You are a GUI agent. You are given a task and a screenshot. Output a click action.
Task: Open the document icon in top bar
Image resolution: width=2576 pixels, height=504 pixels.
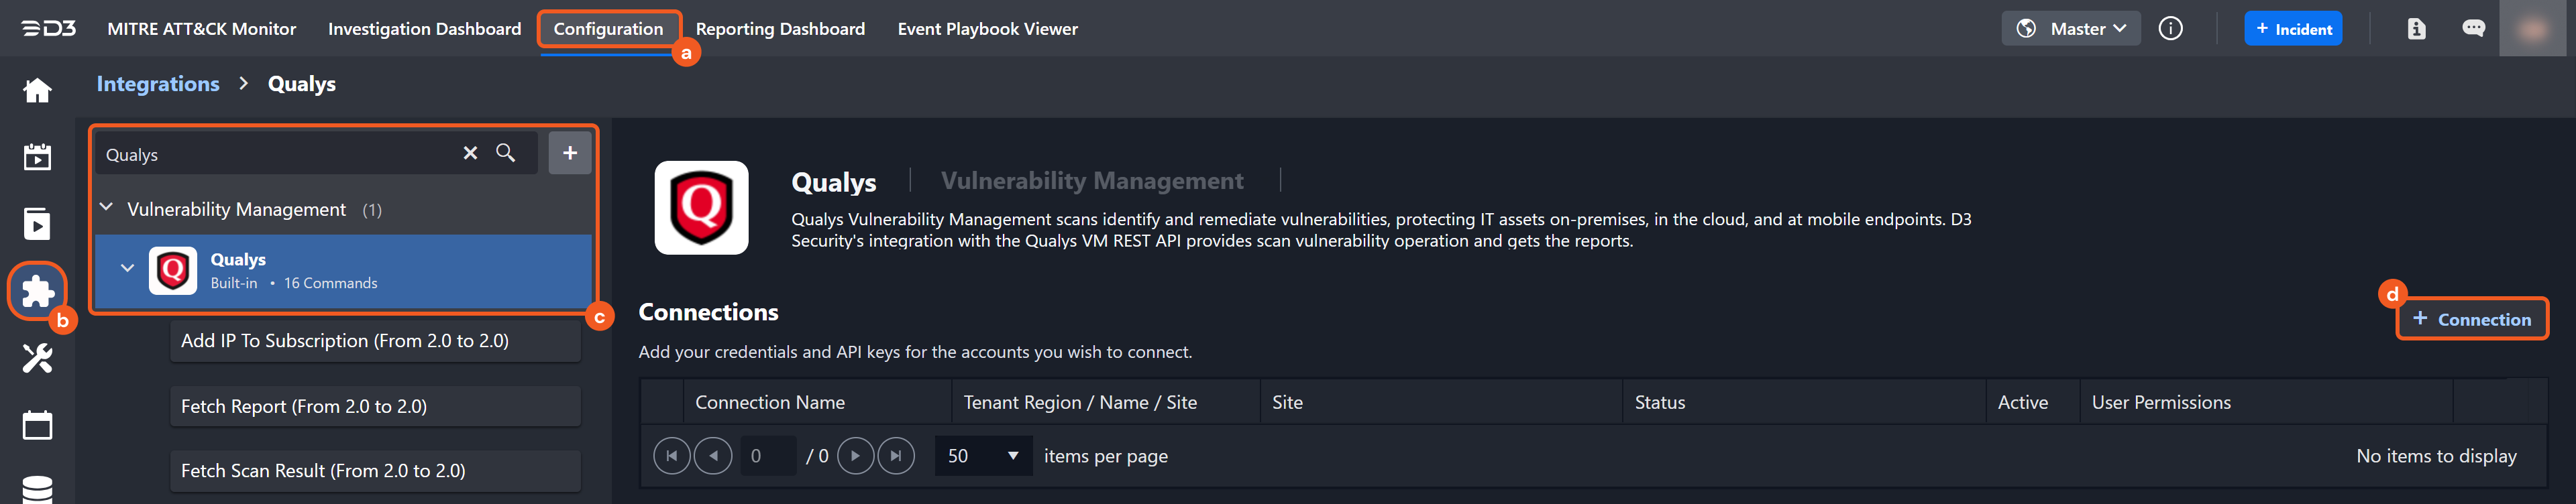point(2416,29)
